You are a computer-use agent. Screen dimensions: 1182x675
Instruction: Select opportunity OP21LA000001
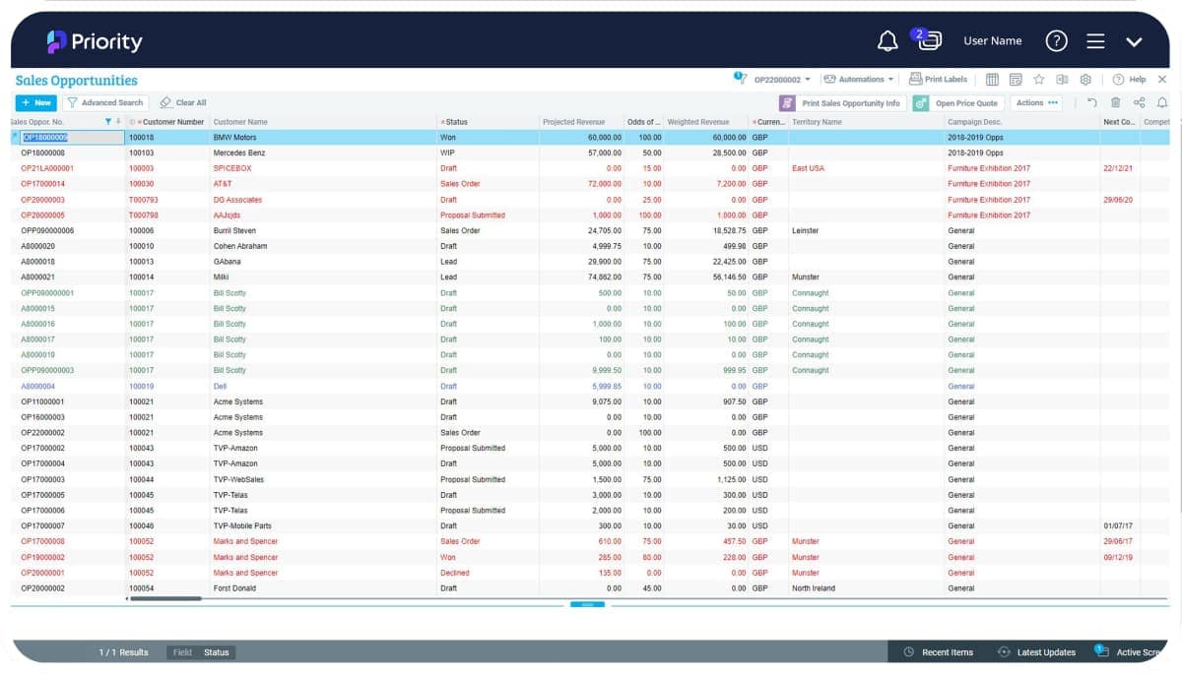(47, 168)
